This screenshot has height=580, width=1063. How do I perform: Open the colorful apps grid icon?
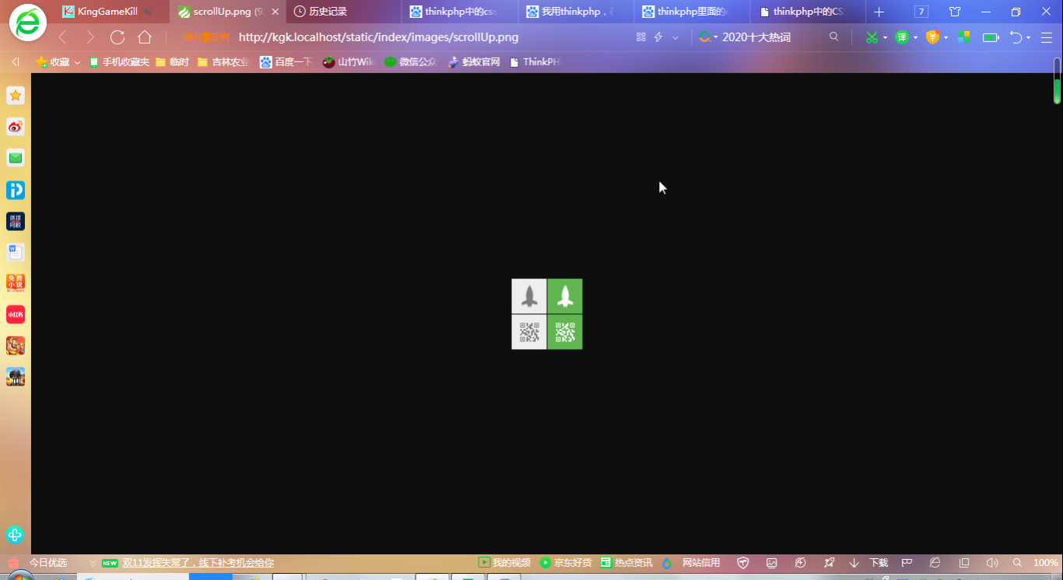[x=964, y=37]
